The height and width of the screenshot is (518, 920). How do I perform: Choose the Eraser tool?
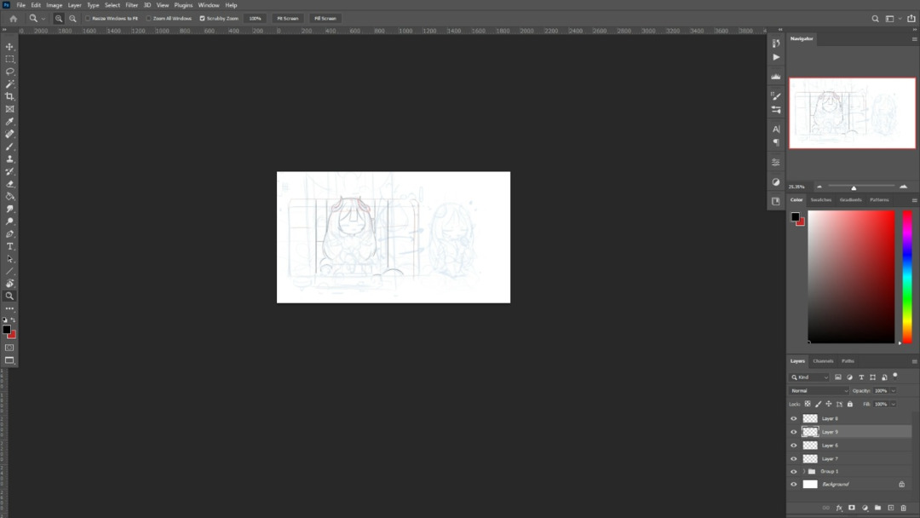[10, 184]
